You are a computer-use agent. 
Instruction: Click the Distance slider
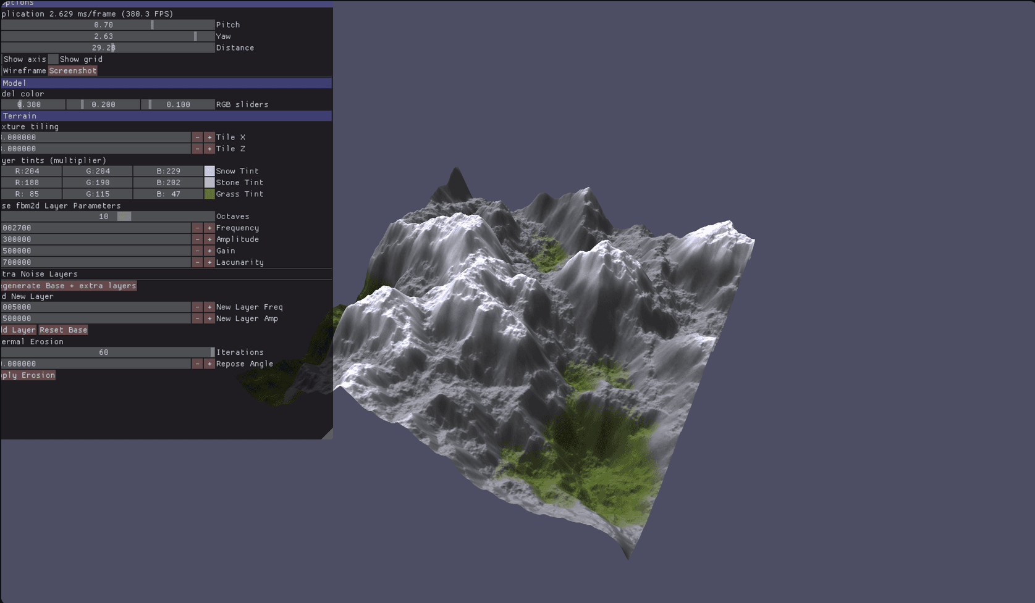[x=108, y=48]
